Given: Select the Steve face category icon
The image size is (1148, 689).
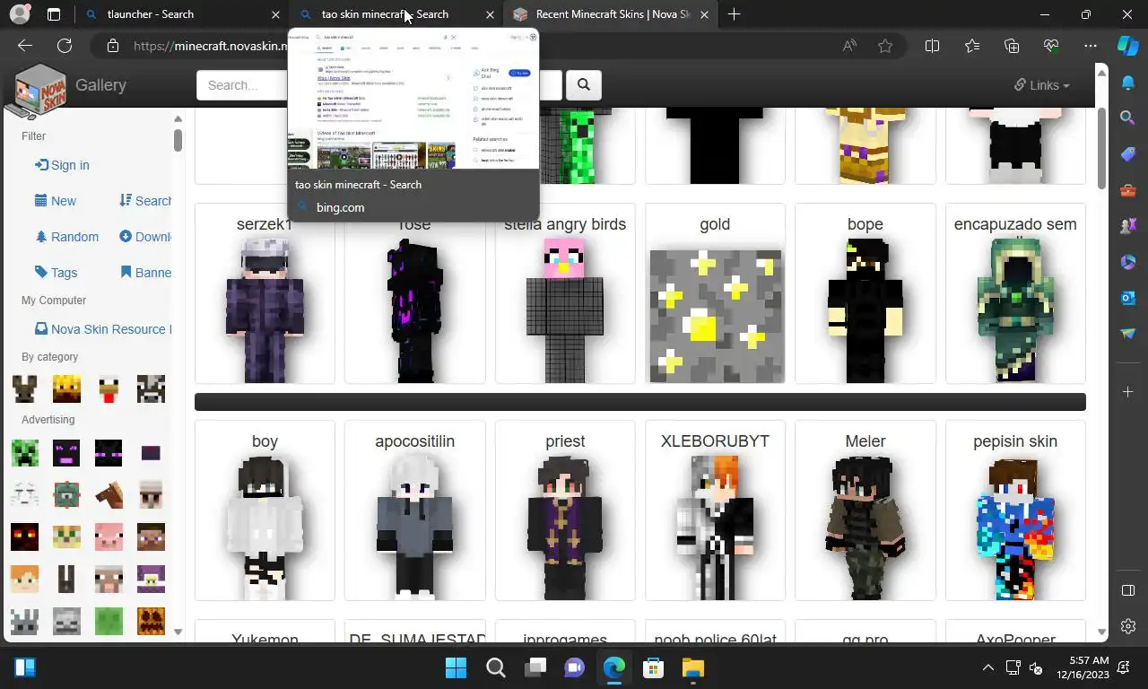Looking at the screenshot, I should 151,536.
